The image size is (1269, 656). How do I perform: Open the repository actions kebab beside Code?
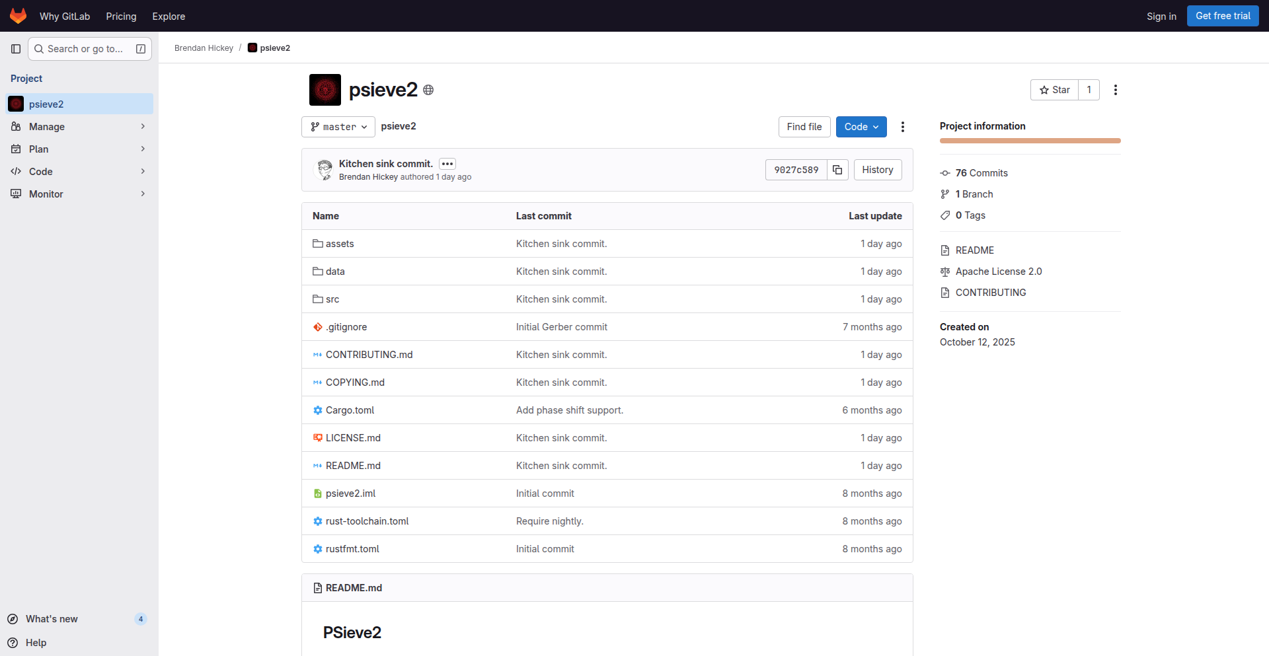(903, 127)
